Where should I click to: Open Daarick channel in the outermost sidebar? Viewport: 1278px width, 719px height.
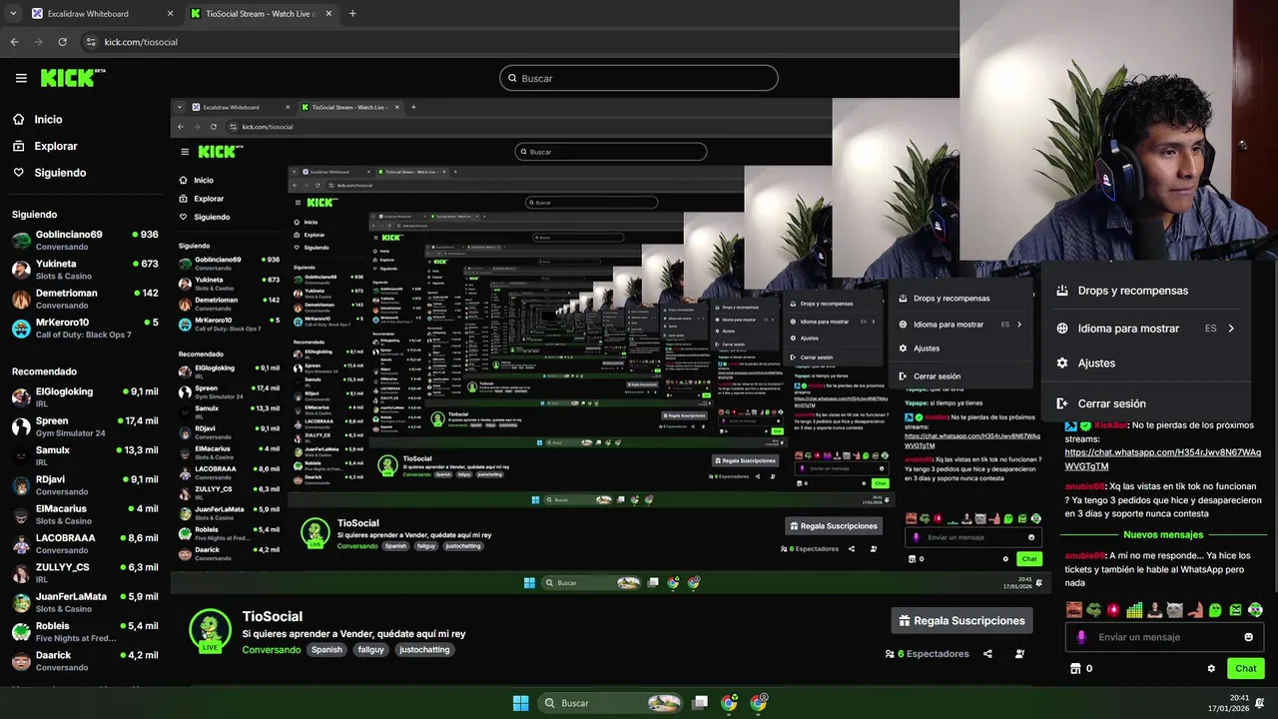pyautogui.click(x=85, y=661)
